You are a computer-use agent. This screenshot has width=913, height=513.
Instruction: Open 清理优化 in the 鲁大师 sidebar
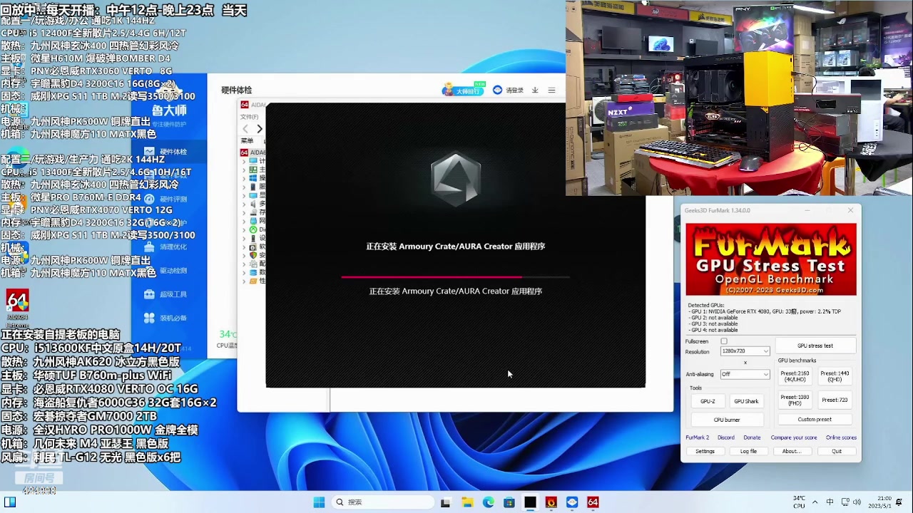(x=168, y=247)
